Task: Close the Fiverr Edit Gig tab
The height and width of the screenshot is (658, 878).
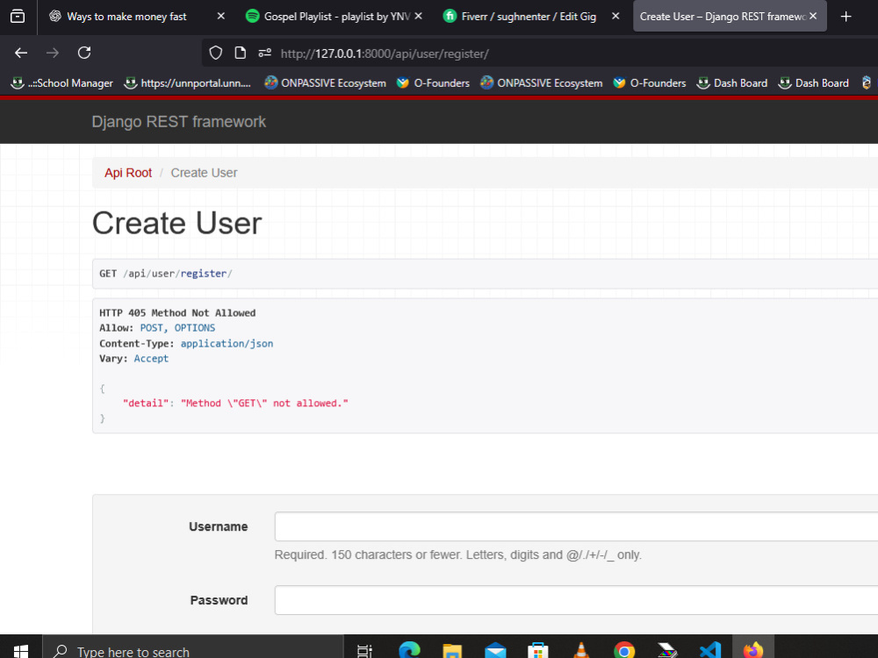Action: pos(615,16)
